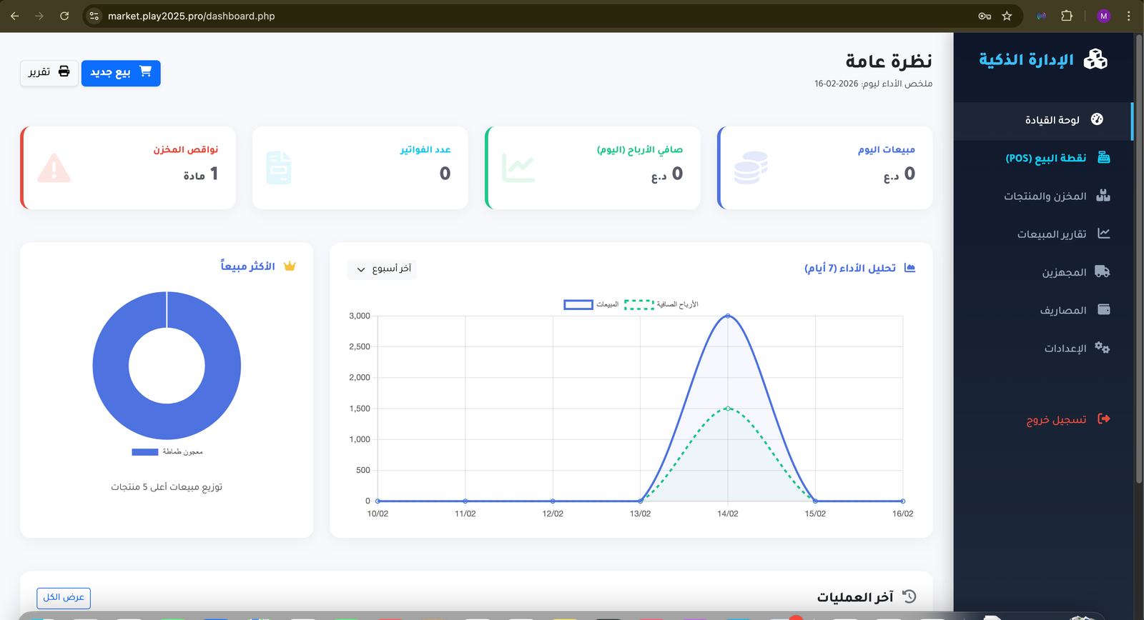The width and height of the screenshot is (1144, 620).
Task: Open تقارير المبيعات menu item
Action: point(1043,234)
